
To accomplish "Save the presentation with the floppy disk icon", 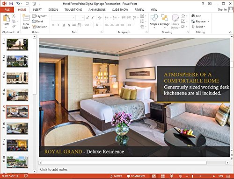I will [11, 3].
